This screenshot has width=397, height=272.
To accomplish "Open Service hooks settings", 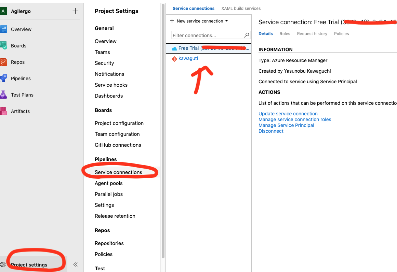I will pos(111,85).
